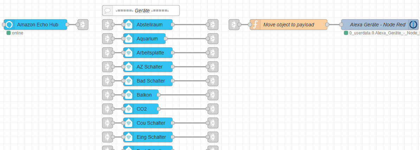Select the Move object to payload function node

tap(289, 25)
